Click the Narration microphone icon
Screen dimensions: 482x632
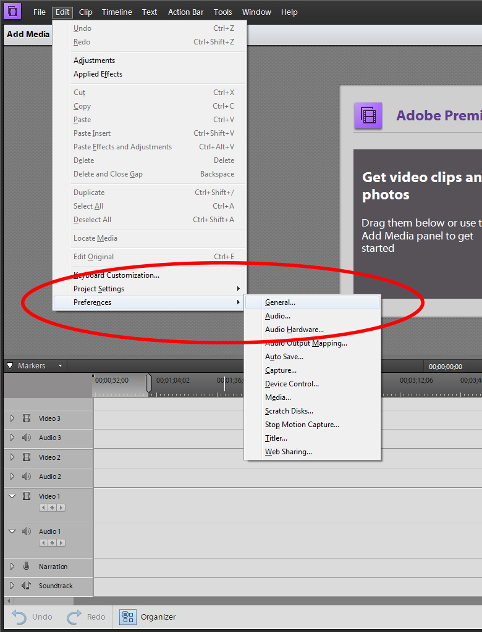[26, 567]
